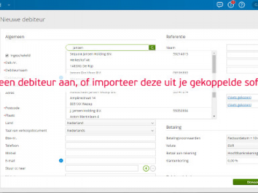Open the chat messages icon
Viewport: 258px width, 193px height.
220,5
